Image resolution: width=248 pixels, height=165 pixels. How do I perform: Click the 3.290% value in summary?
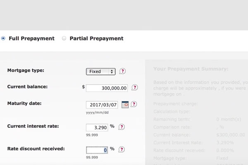[225, 143]
